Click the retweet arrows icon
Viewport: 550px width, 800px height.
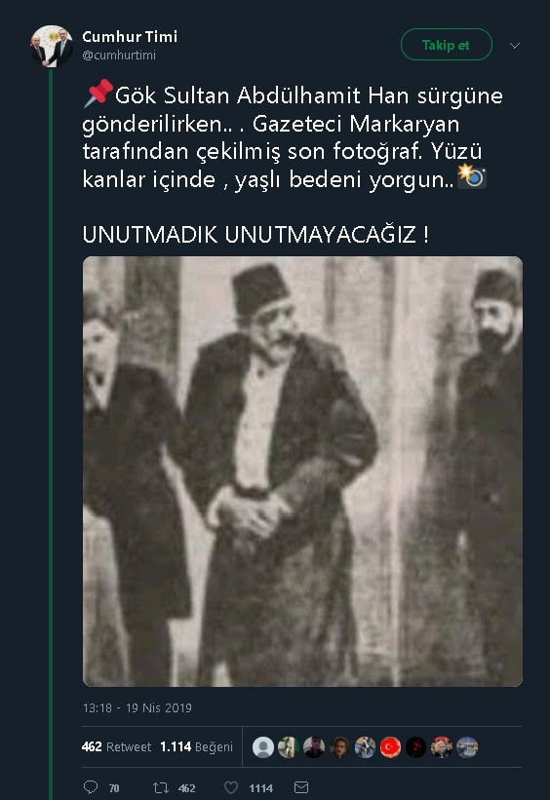click(161, 787)
